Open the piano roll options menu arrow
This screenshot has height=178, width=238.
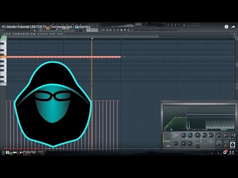[x=2, y=34]
